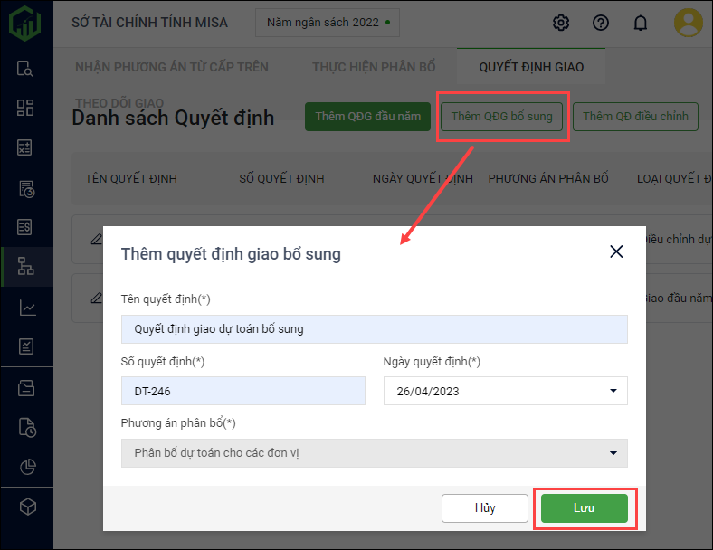Switch to the THỰC HIỆN PHÂN BỔ tab
This screenshot has width=713, height=550.
374,67
